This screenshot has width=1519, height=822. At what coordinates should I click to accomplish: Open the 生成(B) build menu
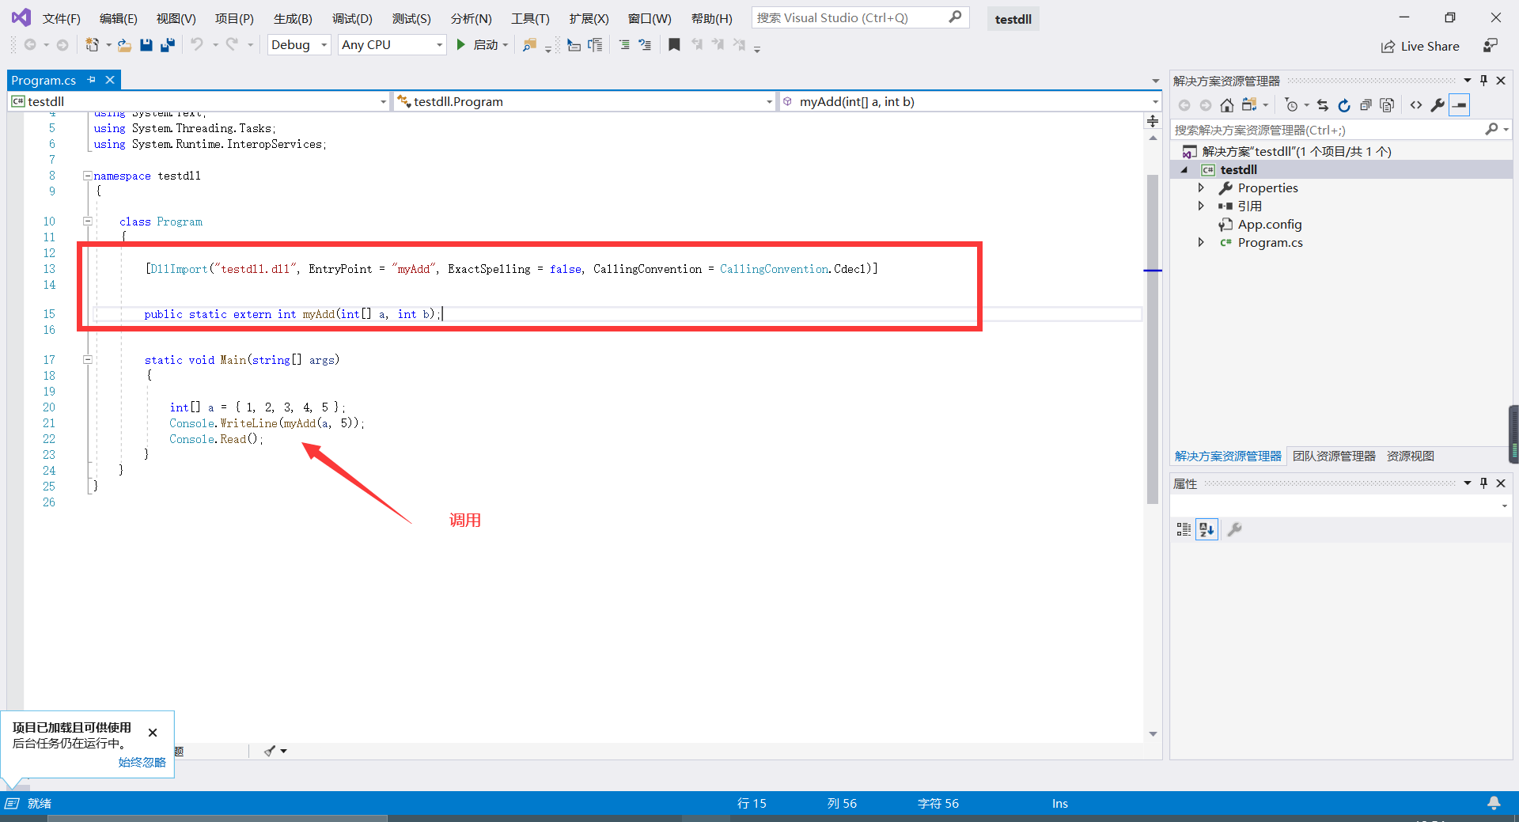coord(293,18)
